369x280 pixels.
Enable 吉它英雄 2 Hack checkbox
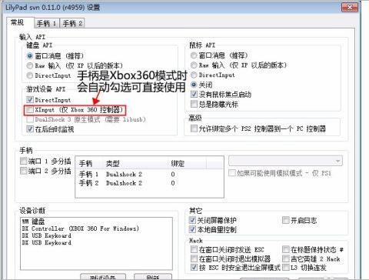click(285, 258)
